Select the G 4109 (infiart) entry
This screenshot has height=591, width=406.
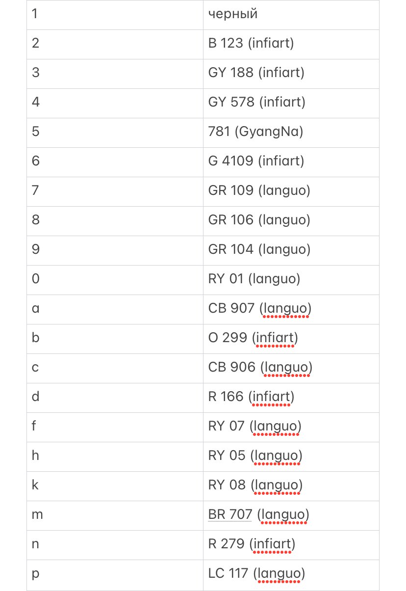tap(291, 162)
